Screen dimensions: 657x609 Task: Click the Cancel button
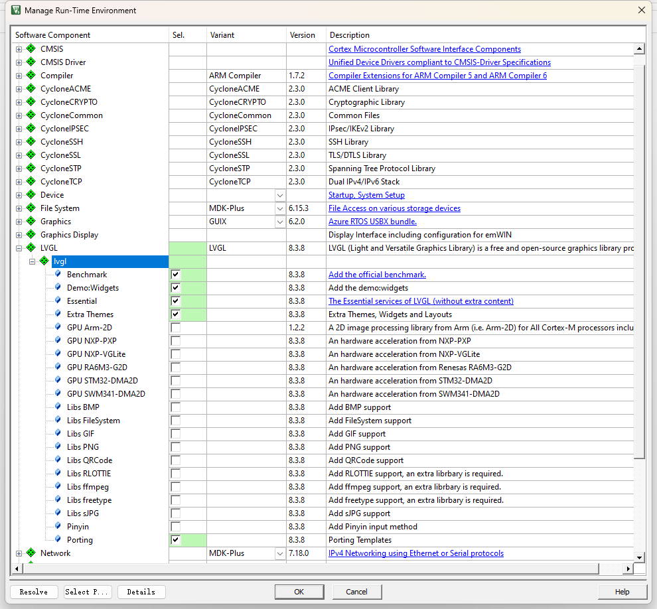point(356,592)
